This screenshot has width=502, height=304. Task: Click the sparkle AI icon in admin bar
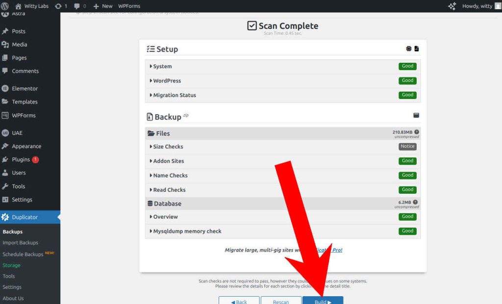coord(452,6)
